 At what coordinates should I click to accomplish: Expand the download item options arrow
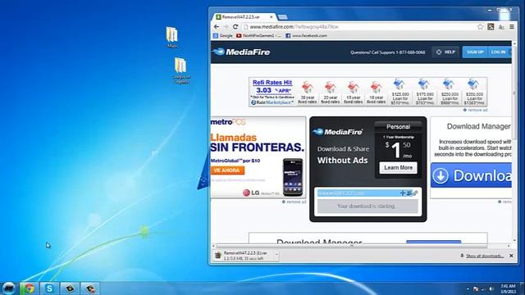click(x=276, y=255)
